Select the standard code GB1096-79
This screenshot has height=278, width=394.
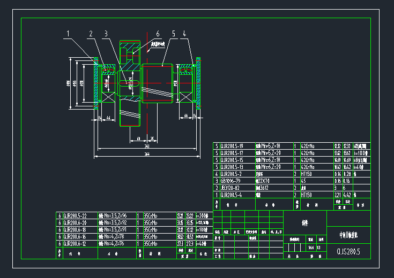click(x=230, y=181)
